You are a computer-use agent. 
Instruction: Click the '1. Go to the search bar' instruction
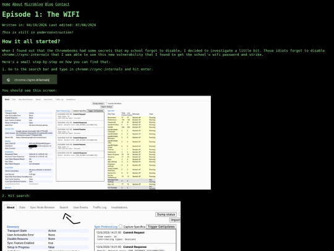[x=77, y=69]
